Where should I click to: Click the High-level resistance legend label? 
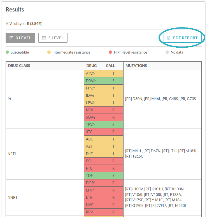pos(131,52)
